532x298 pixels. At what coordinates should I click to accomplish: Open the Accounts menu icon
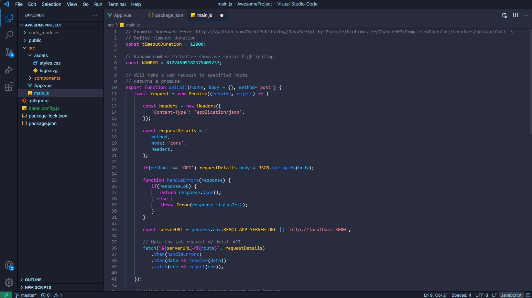[9, 266]
